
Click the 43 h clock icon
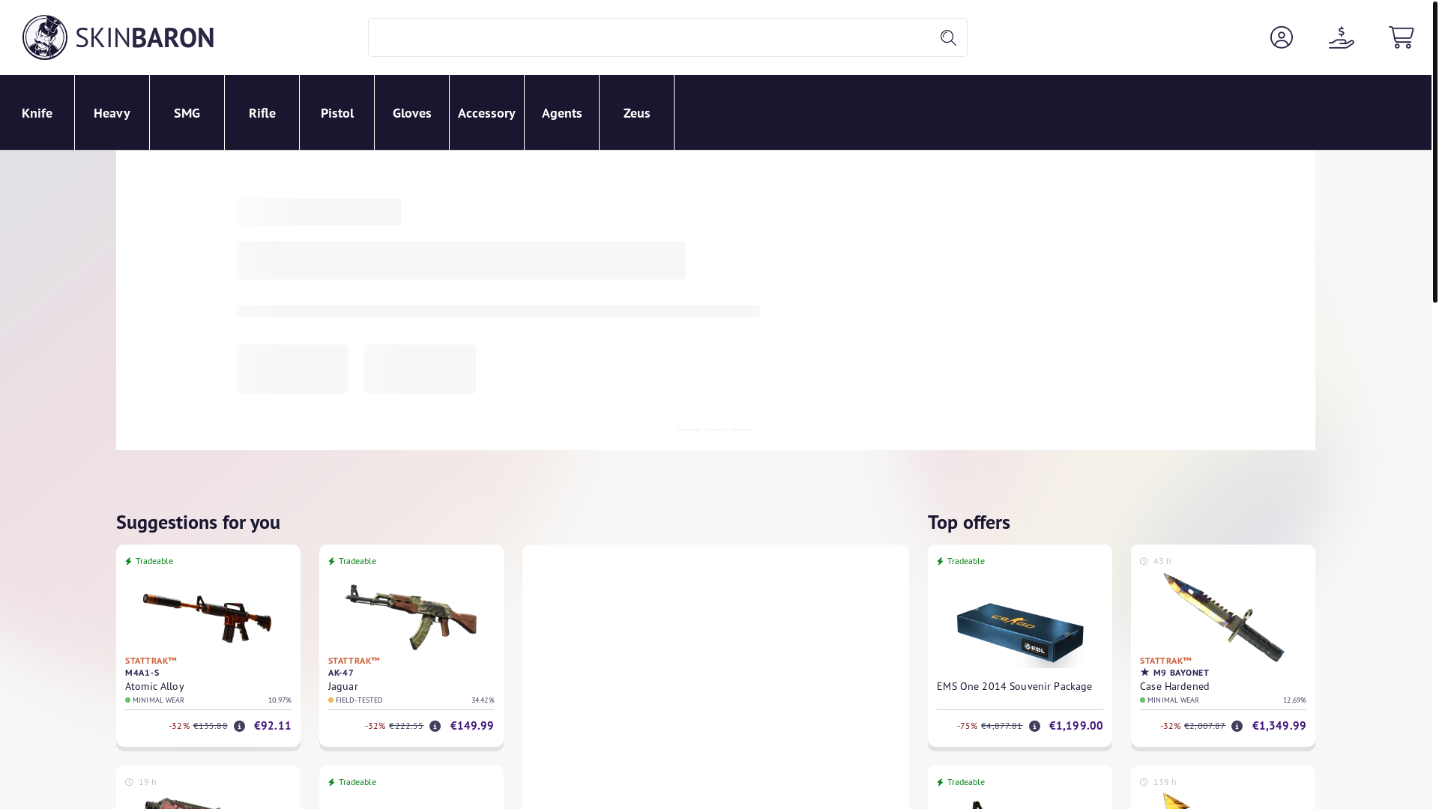click(1144, 561)
